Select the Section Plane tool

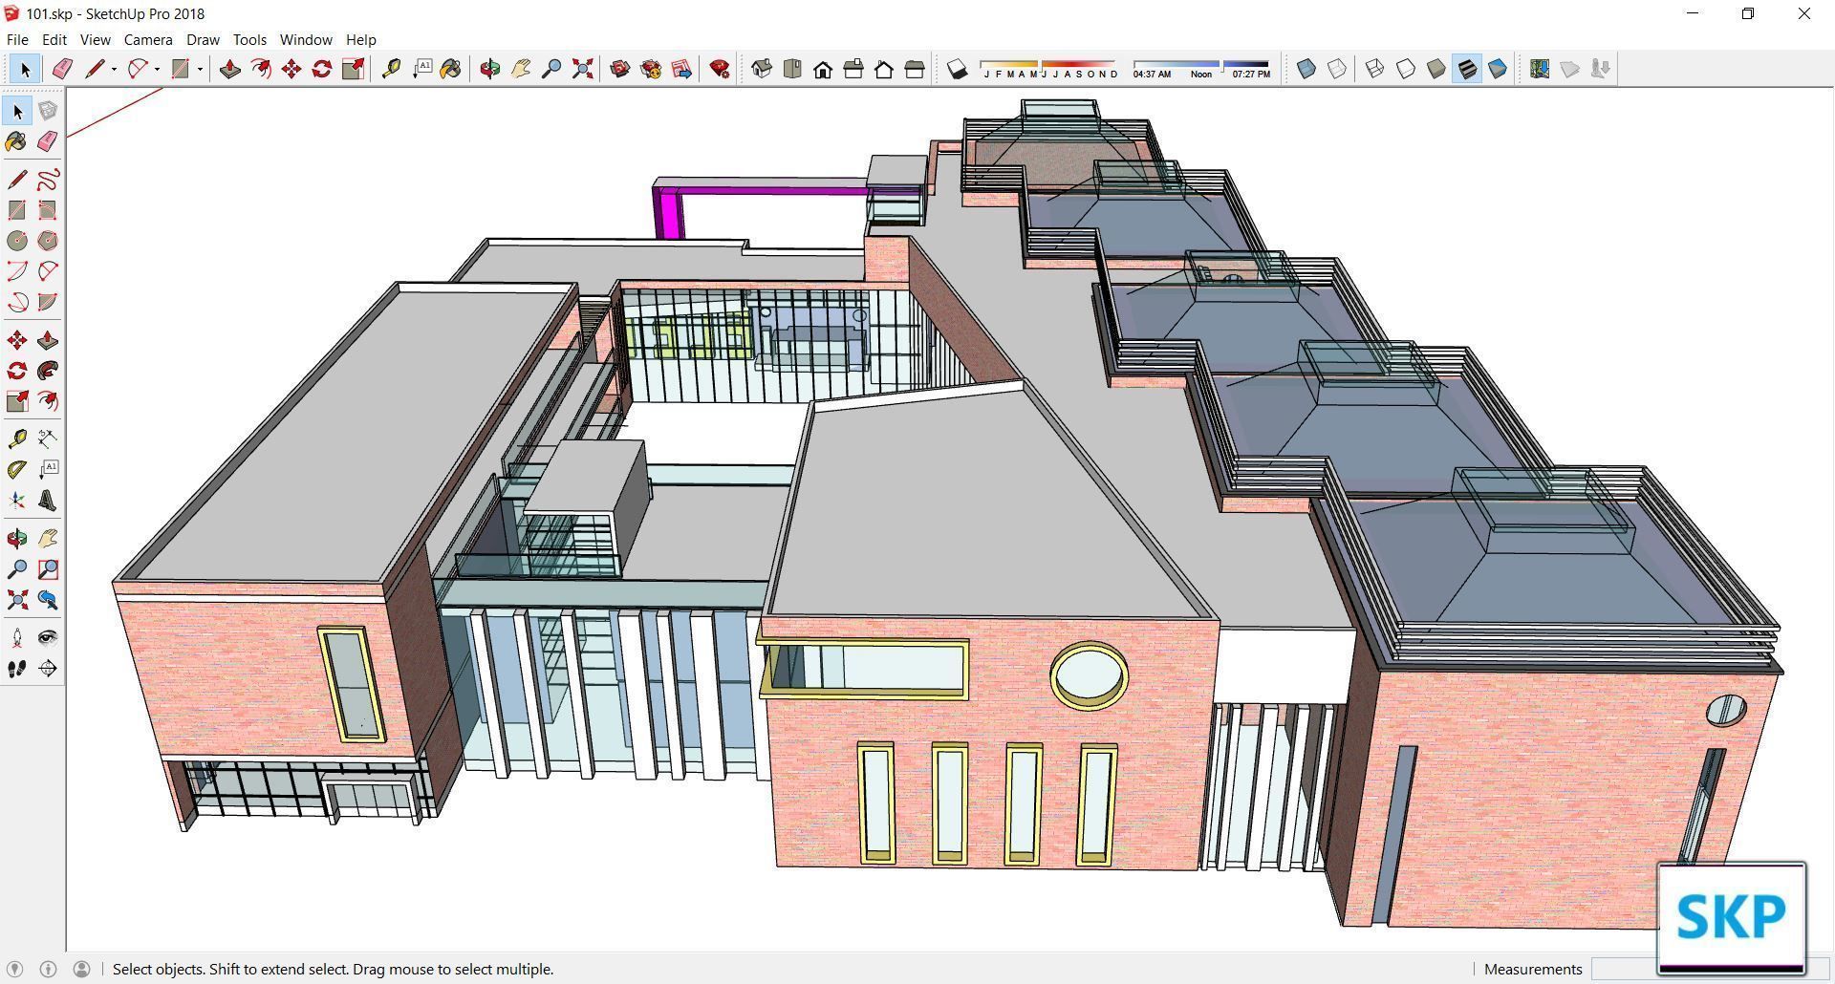click(x=48, y=669)
